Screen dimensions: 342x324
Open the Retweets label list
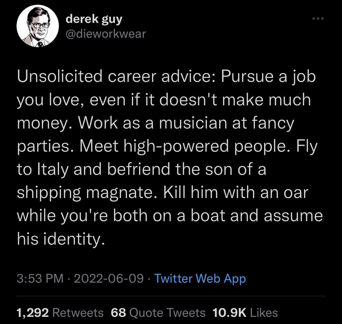coord(78,313)
